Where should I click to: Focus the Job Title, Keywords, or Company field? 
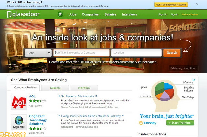[x=82, y=53]
